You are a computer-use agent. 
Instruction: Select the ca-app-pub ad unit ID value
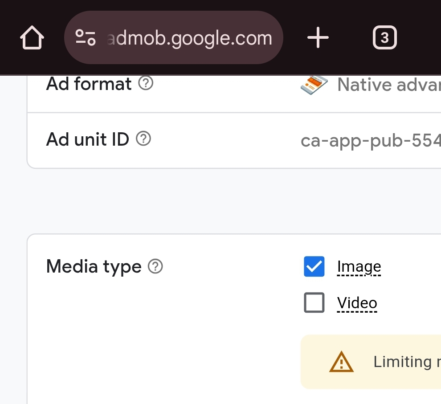pos(371,140)
